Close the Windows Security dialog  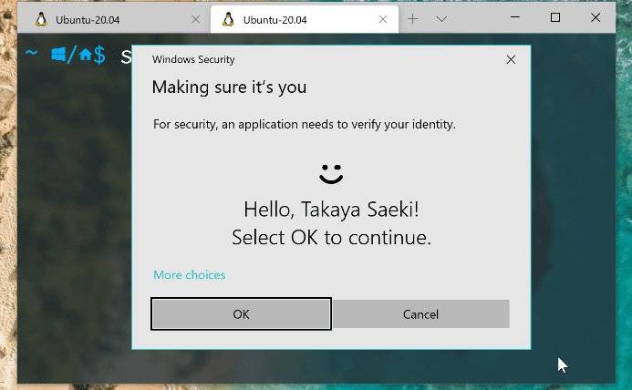tap(511, 59)
